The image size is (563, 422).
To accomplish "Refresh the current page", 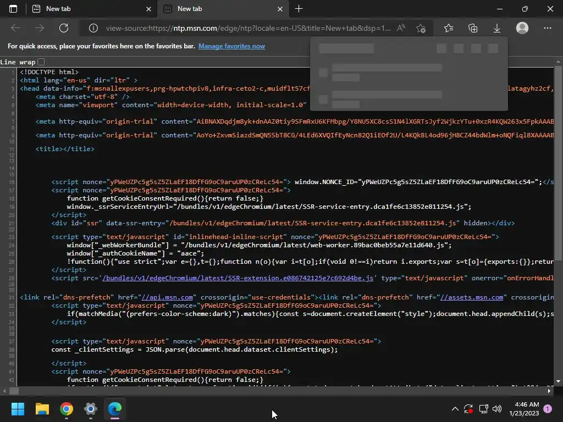I will (x=64, y=28).
